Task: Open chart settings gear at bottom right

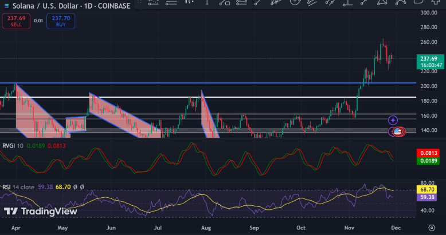Action: pos(432,228)
